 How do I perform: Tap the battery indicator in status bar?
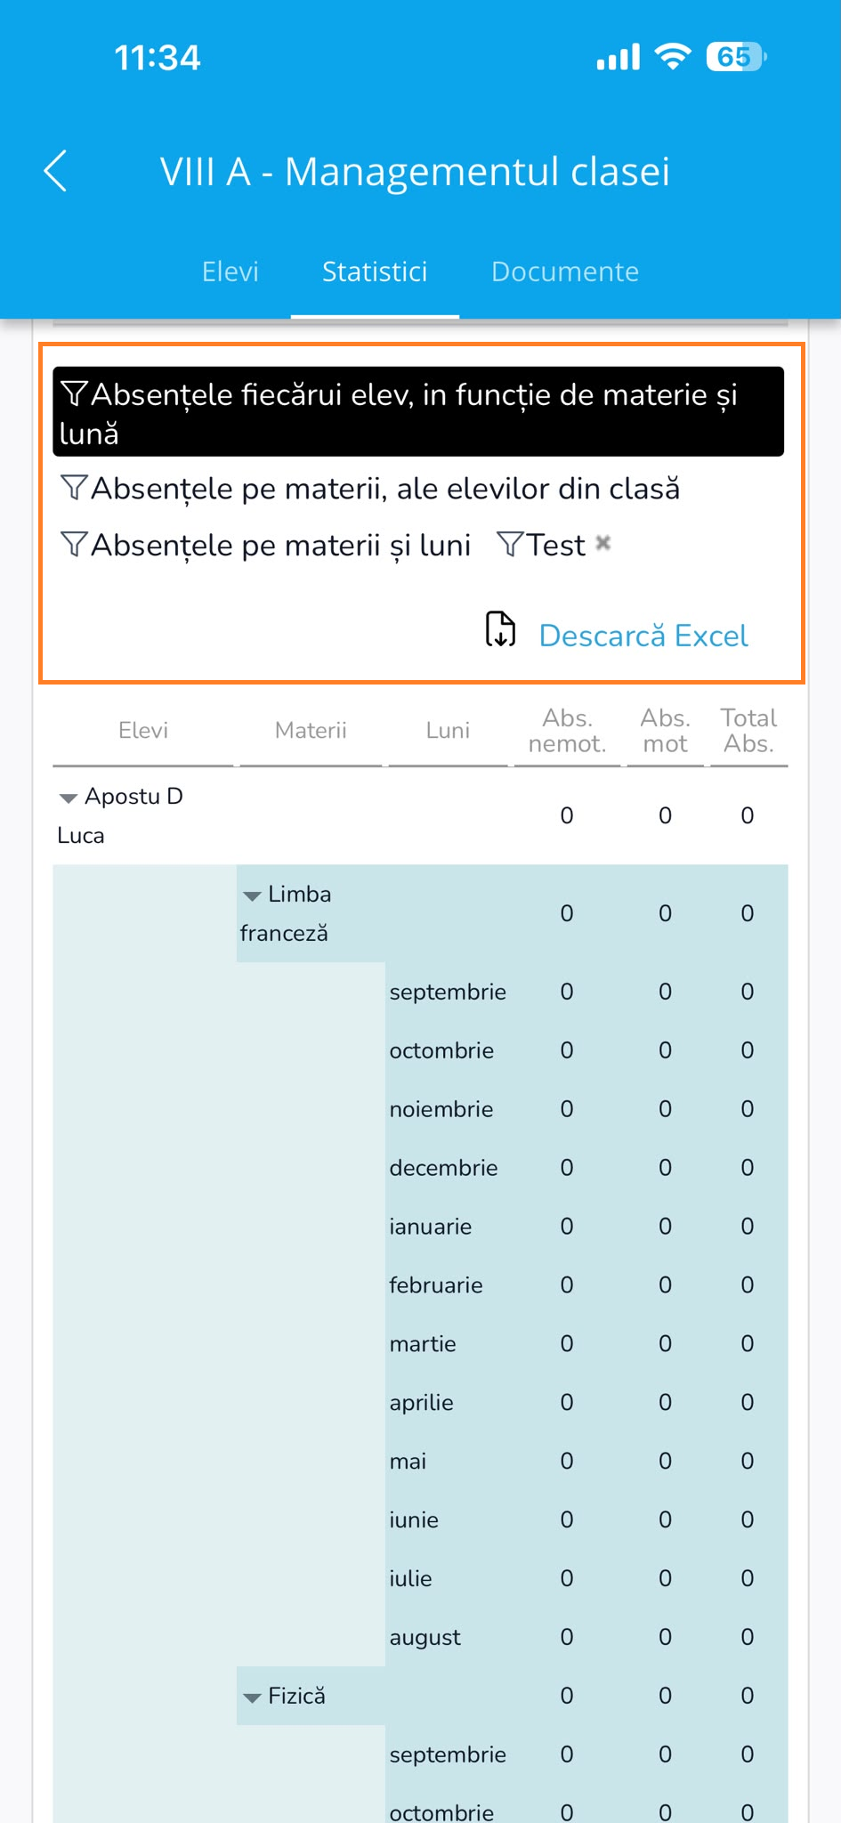click(x=736, y=57)
